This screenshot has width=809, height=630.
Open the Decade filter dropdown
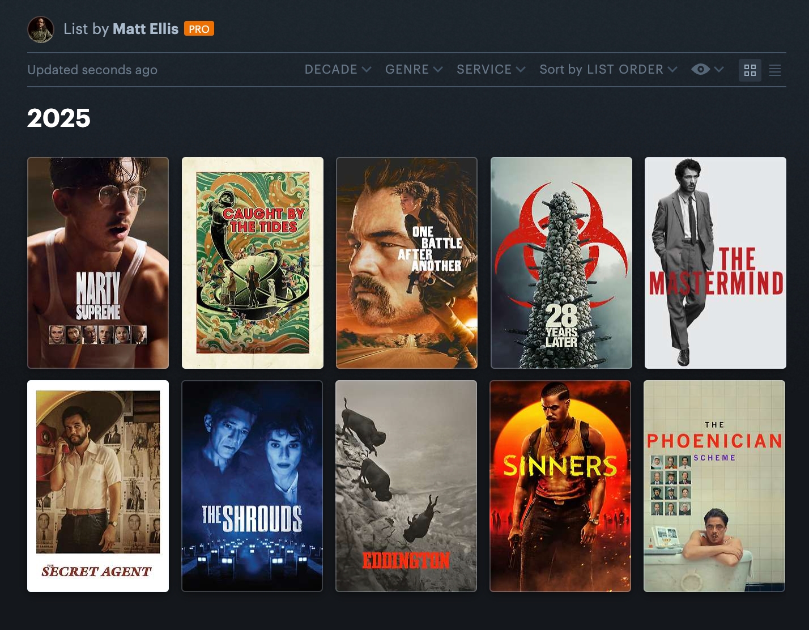338,69
